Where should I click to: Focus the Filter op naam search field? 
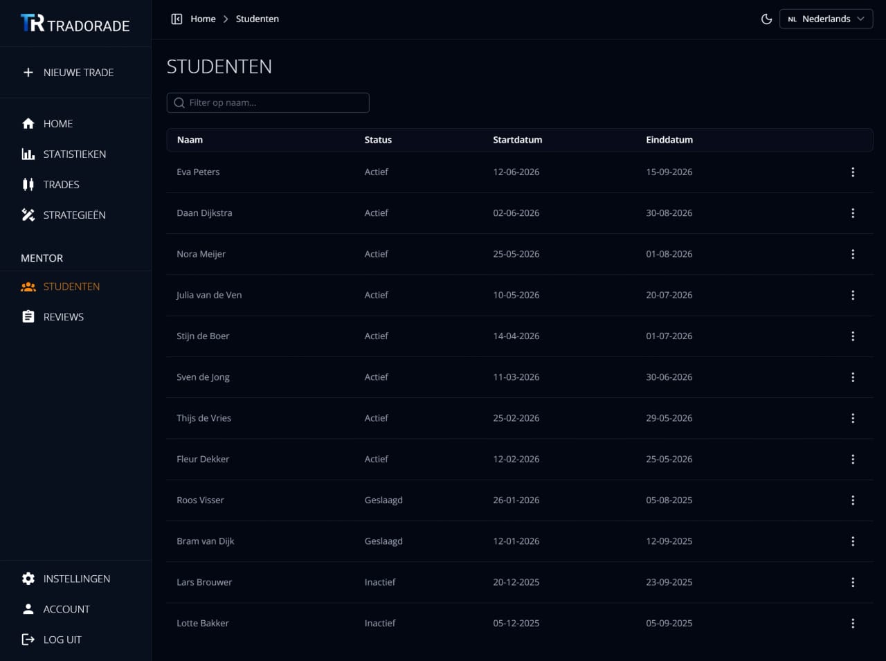click(268, 102)
